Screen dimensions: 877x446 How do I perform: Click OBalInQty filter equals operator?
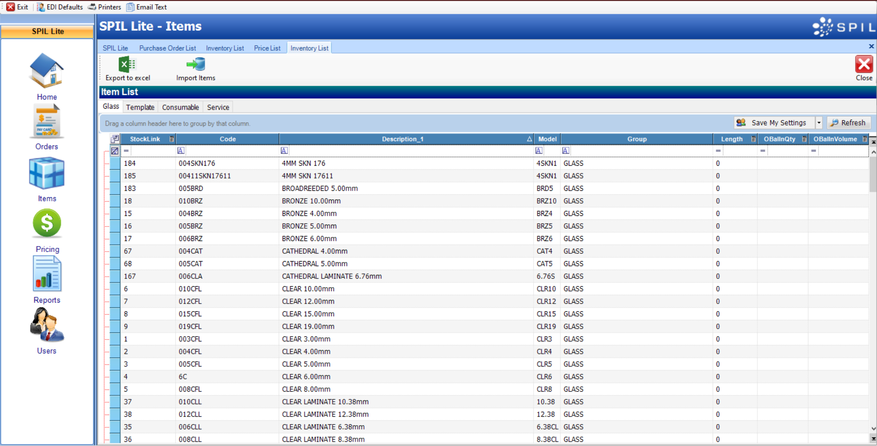763,151
